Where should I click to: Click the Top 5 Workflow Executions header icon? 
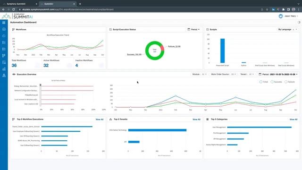click(x=14, y=119)
